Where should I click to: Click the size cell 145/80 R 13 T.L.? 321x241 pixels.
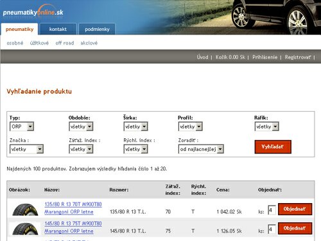[128, 231]
